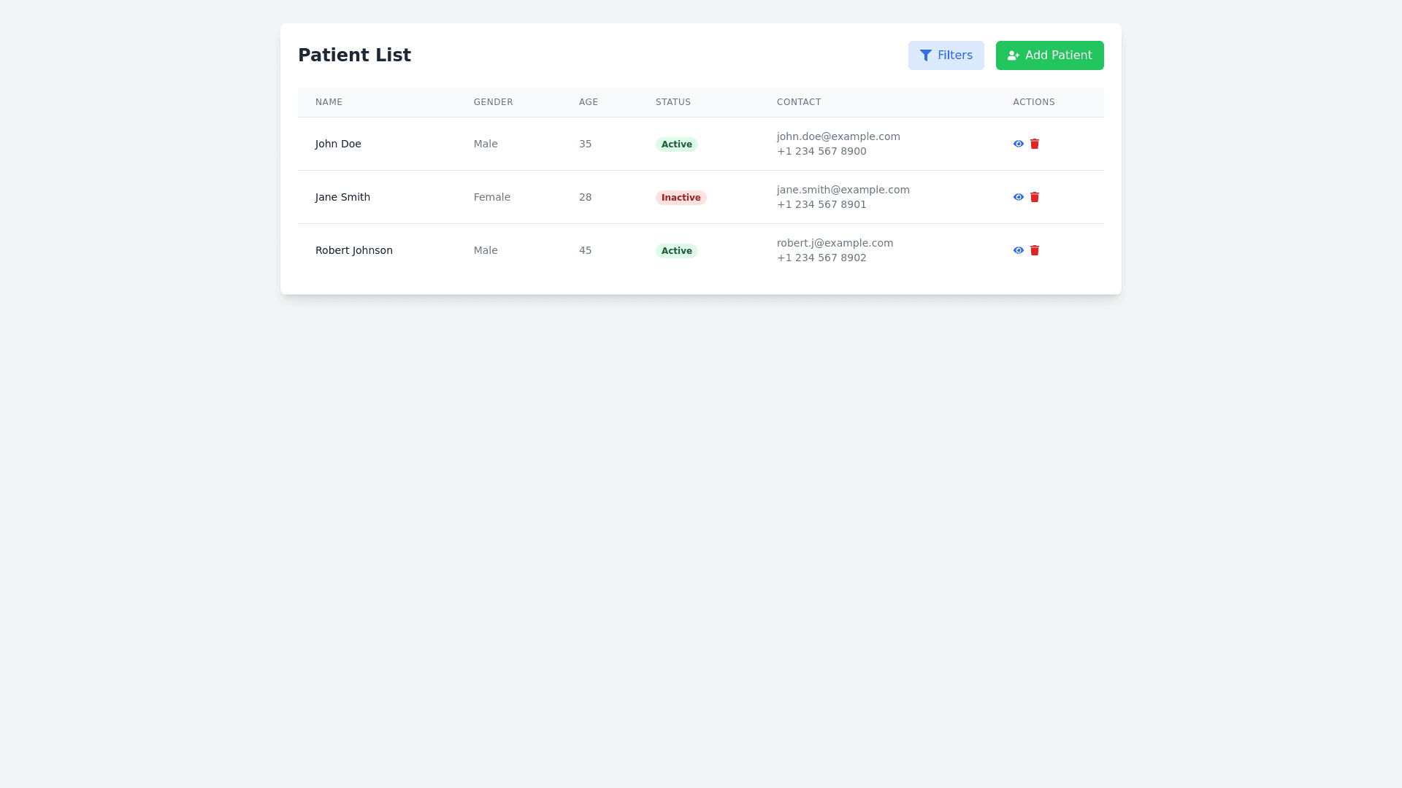This screenshot has width=1402, height=788.
Task: Click the Patient List heading
Action: [x=354, y=55]
